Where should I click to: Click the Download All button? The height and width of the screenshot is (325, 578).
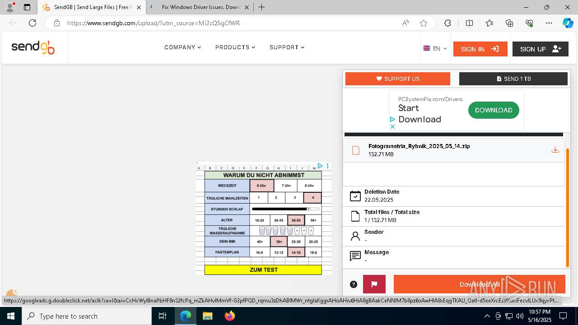tap(480, 284)
